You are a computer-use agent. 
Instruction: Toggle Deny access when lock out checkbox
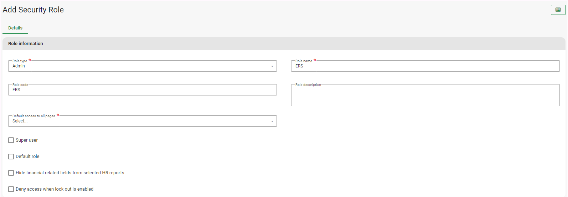coord(11,189)
